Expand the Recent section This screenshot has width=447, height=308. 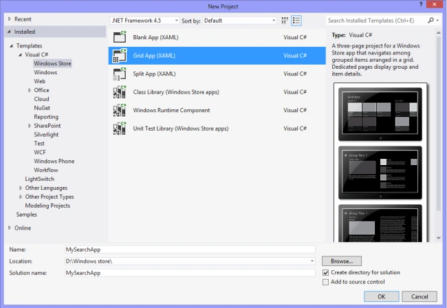tap(10, 19)
